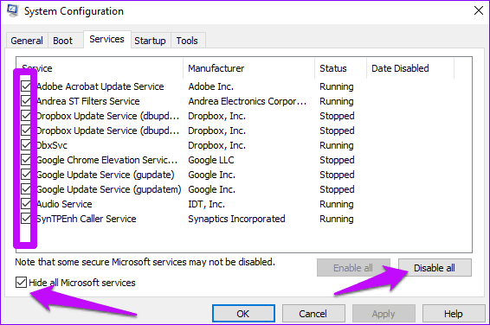Uncheck Adobe Acrobat Update Service checkbox
Image resolution: width=490 pixels, height=325 pixels.
(x=26, y=86)
